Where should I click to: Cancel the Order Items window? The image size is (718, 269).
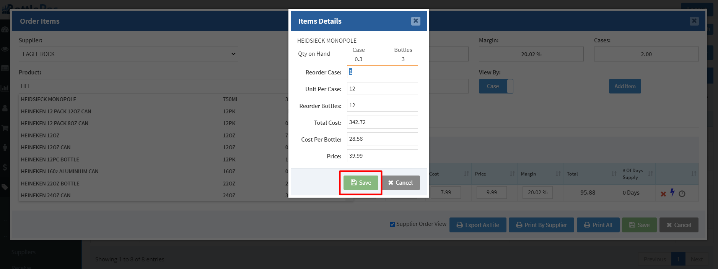[x=679, y=225]
